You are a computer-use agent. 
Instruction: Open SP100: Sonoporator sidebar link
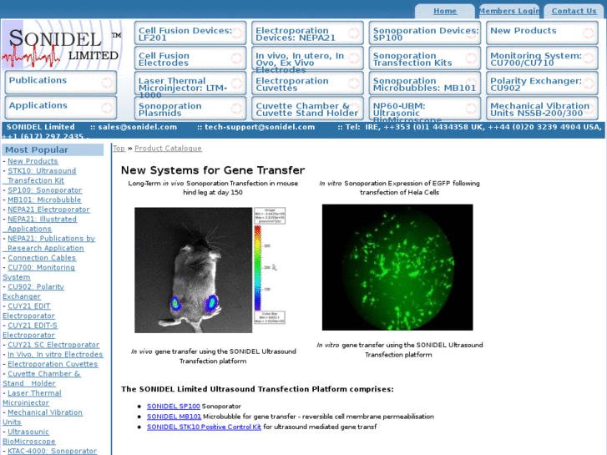point(45,190)
